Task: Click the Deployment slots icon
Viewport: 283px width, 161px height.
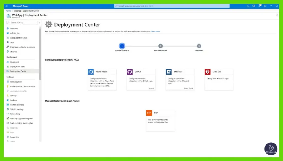Action: coord(7,67)
